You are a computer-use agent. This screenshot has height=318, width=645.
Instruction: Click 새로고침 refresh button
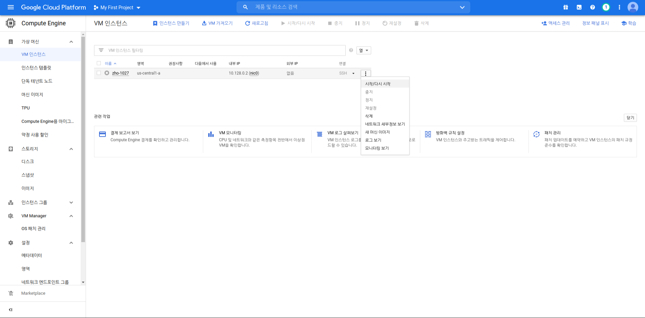[x=257, y=23]
